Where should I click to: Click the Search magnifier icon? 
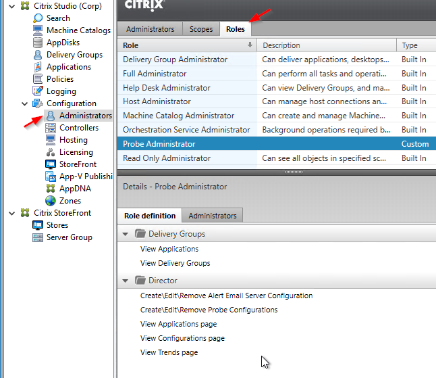38,18
